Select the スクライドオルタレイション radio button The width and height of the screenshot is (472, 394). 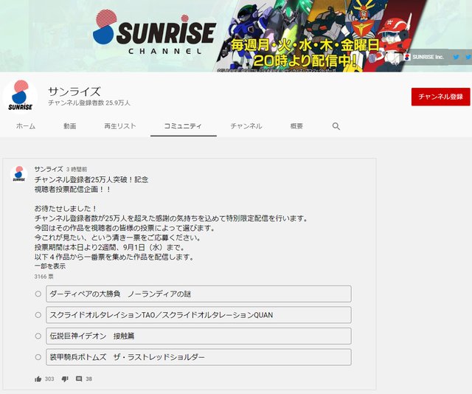point(38,315)
